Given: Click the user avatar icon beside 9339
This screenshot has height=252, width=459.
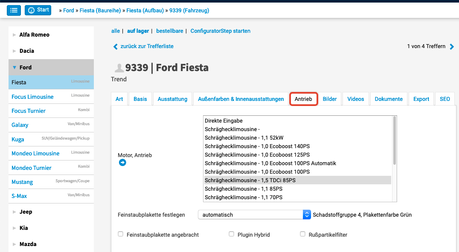Looking at the screenshot, I should pyautogui.click(x=119, y=68).
